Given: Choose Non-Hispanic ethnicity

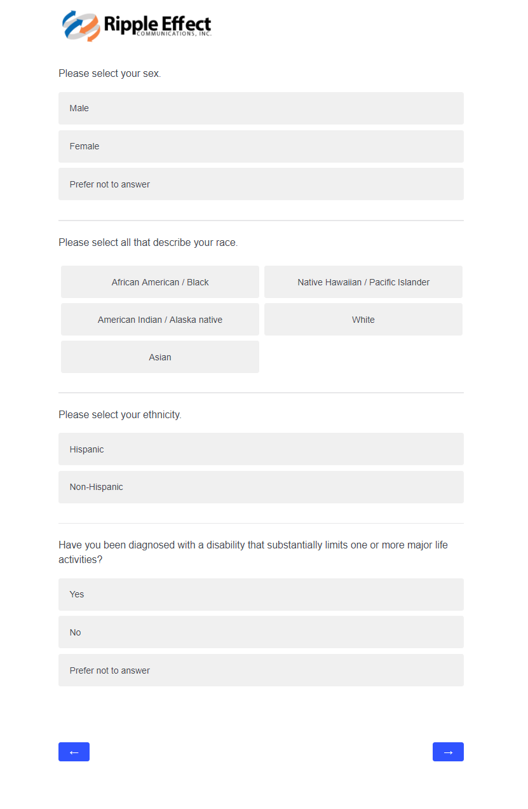Looking at the screenshot, I should pos(261,487).
